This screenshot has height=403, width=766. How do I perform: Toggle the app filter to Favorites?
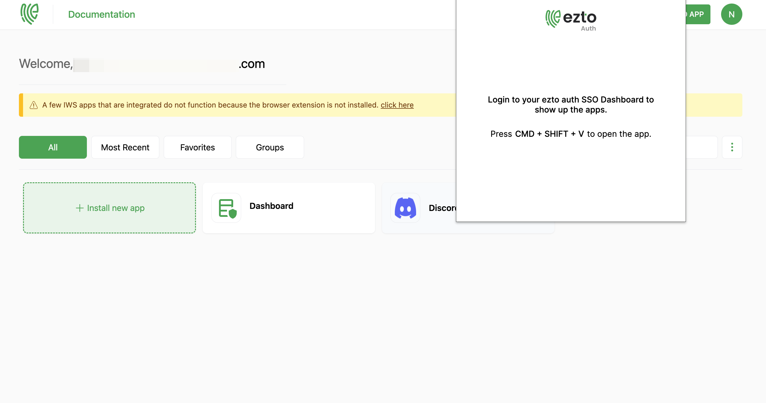click(198, 147)
